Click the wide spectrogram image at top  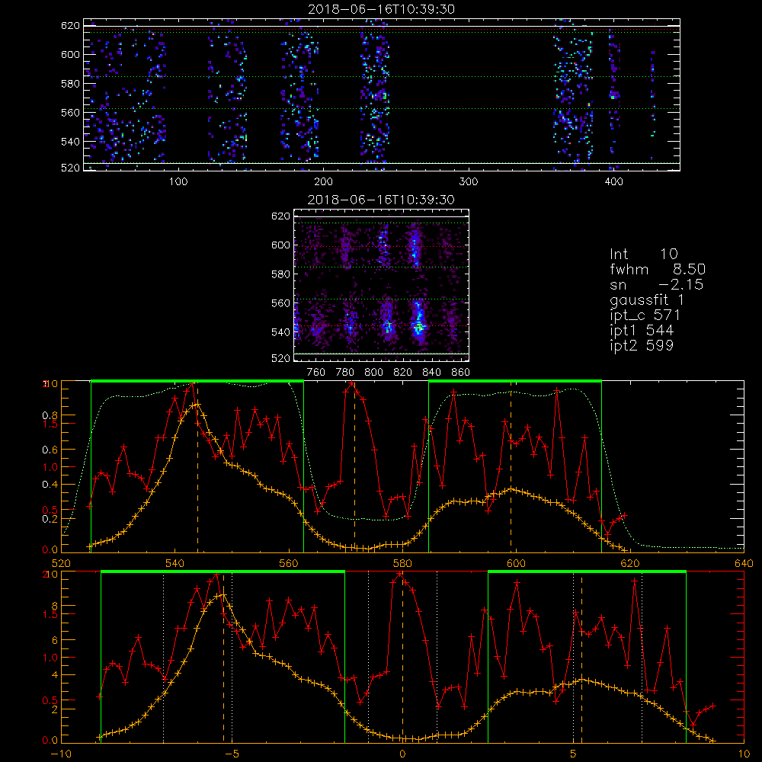coord(382,94)
